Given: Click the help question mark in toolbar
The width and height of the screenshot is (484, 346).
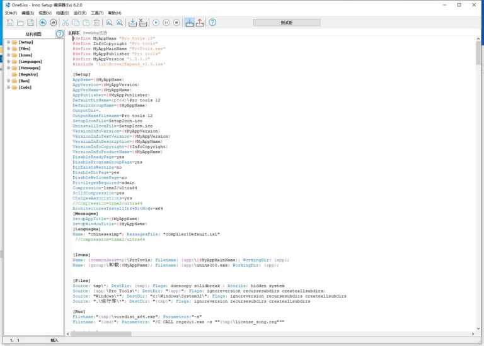Looking at the screenshot, I should click(212, 23).
